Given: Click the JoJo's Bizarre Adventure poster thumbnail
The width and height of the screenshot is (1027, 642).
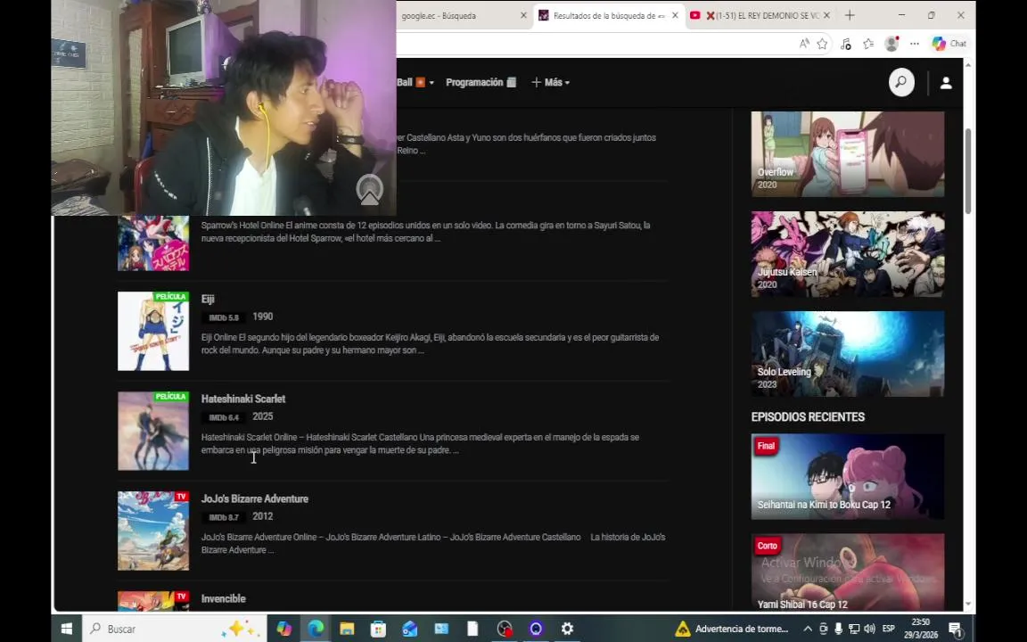Looking at the screenshot, I should tap(153, 531).
